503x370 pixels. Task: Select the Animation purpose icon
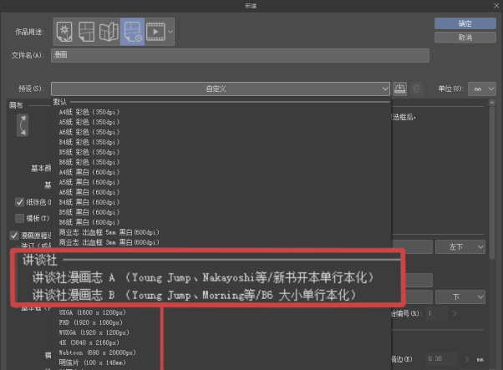pos(155,32)
